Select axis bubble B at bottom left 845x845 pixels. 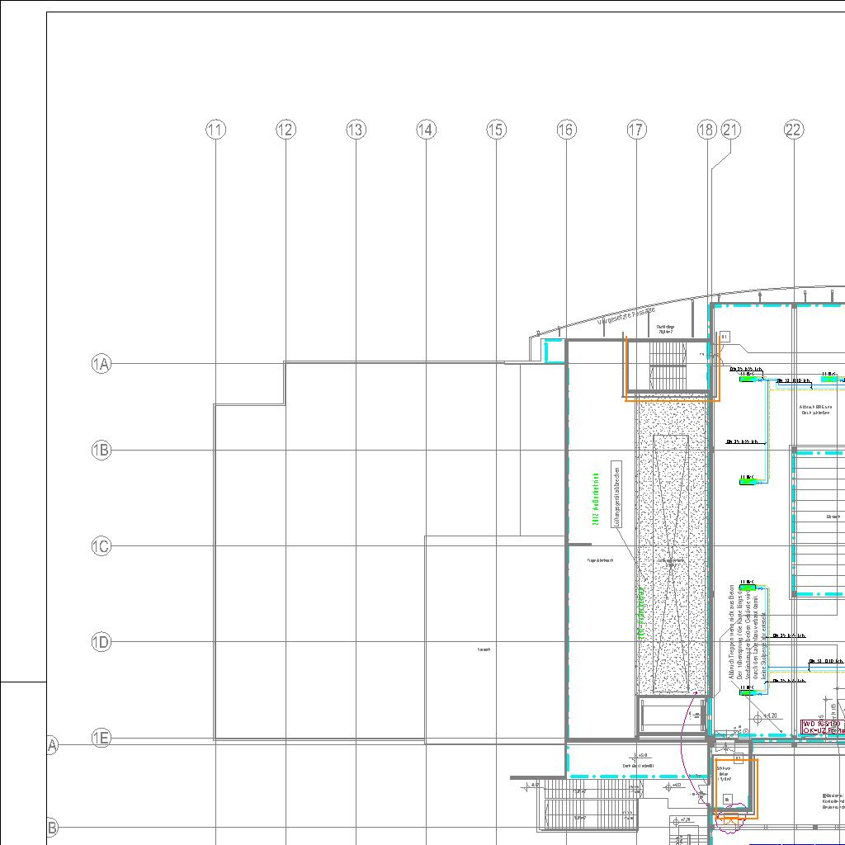pyautogui.click(x=52, y=827)
